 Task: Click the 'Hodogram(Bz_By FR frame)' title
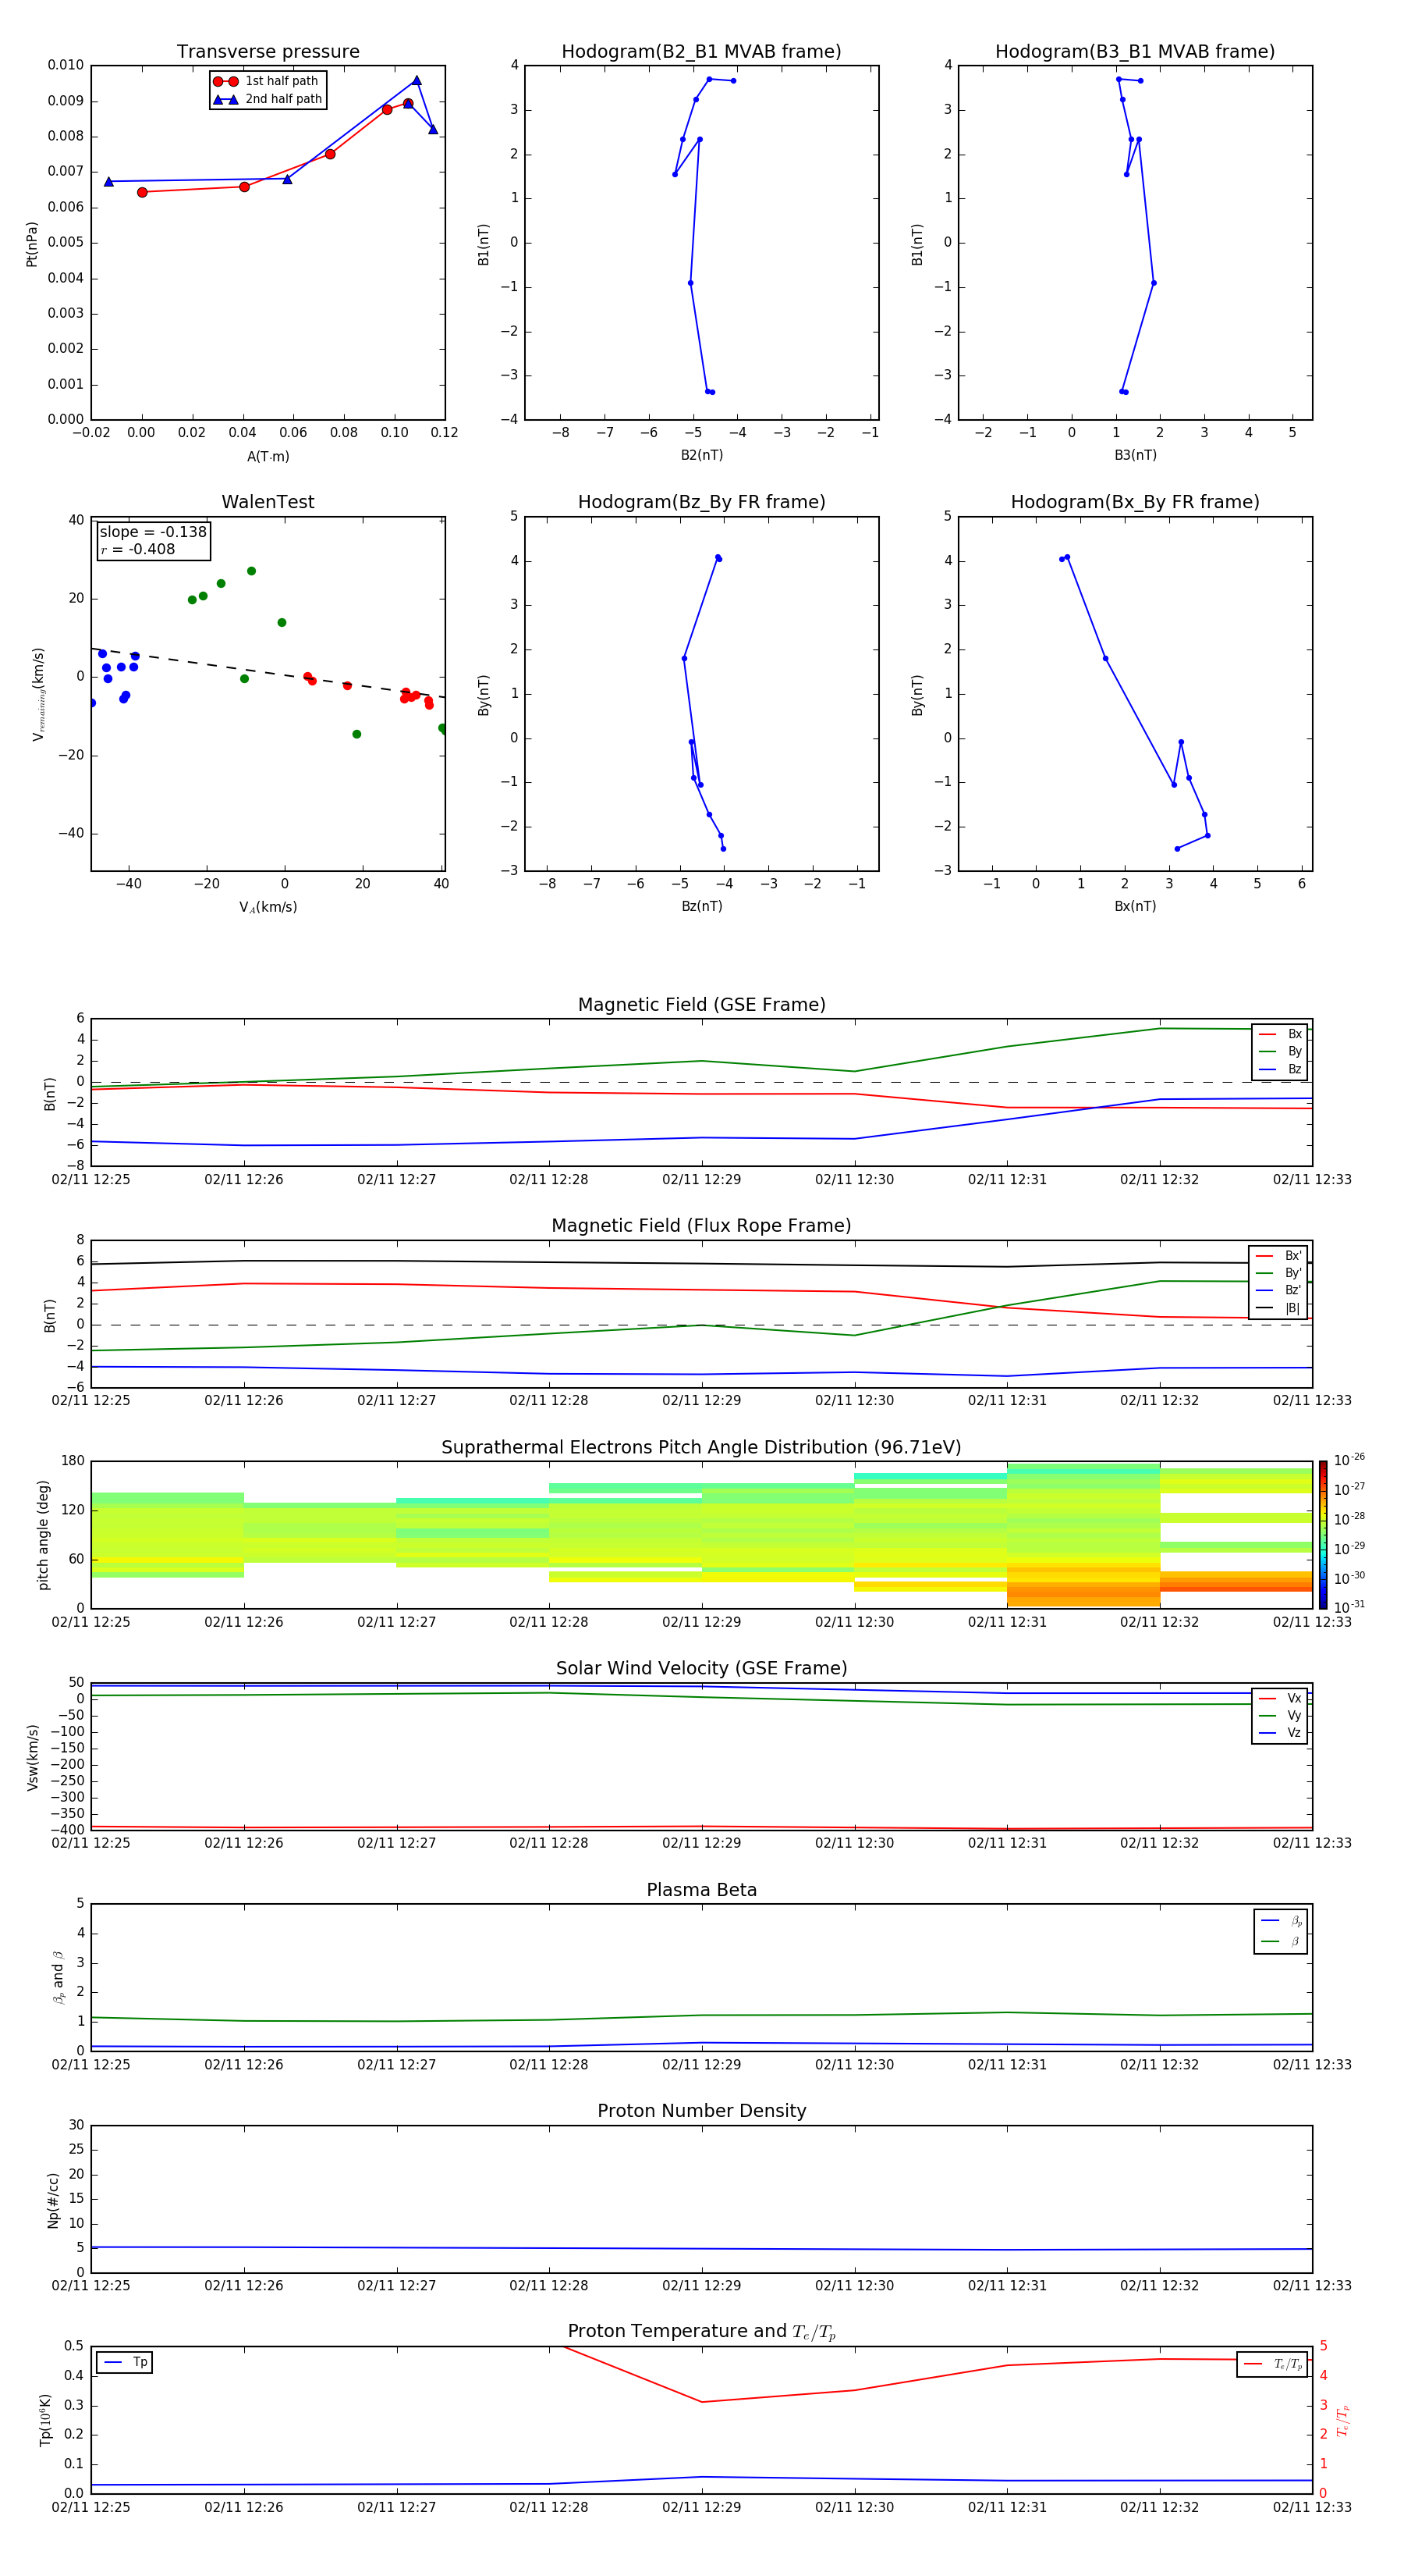tap(701, 502)
